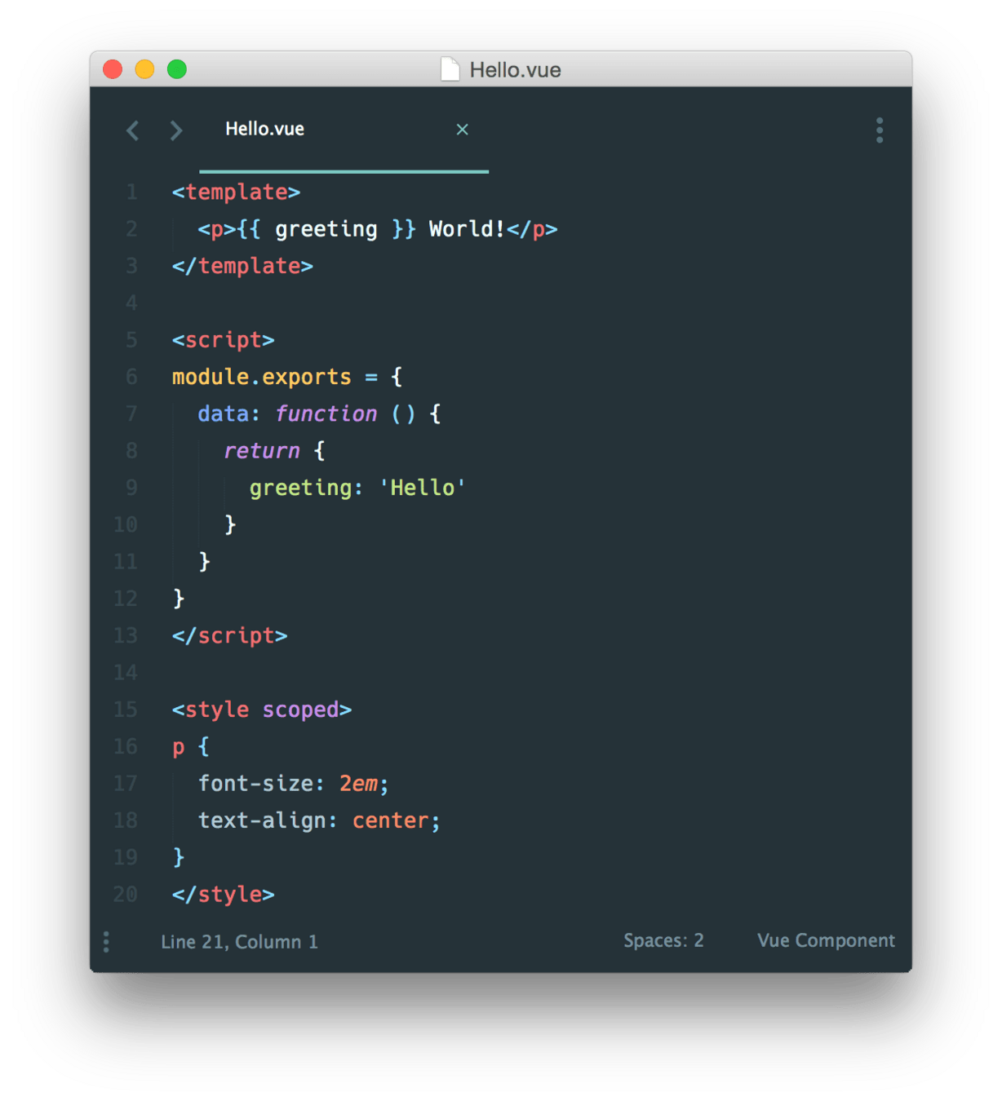The image size is (1002, 1101).
Task: Click the closing </script> tag
Action: point(229,636)
